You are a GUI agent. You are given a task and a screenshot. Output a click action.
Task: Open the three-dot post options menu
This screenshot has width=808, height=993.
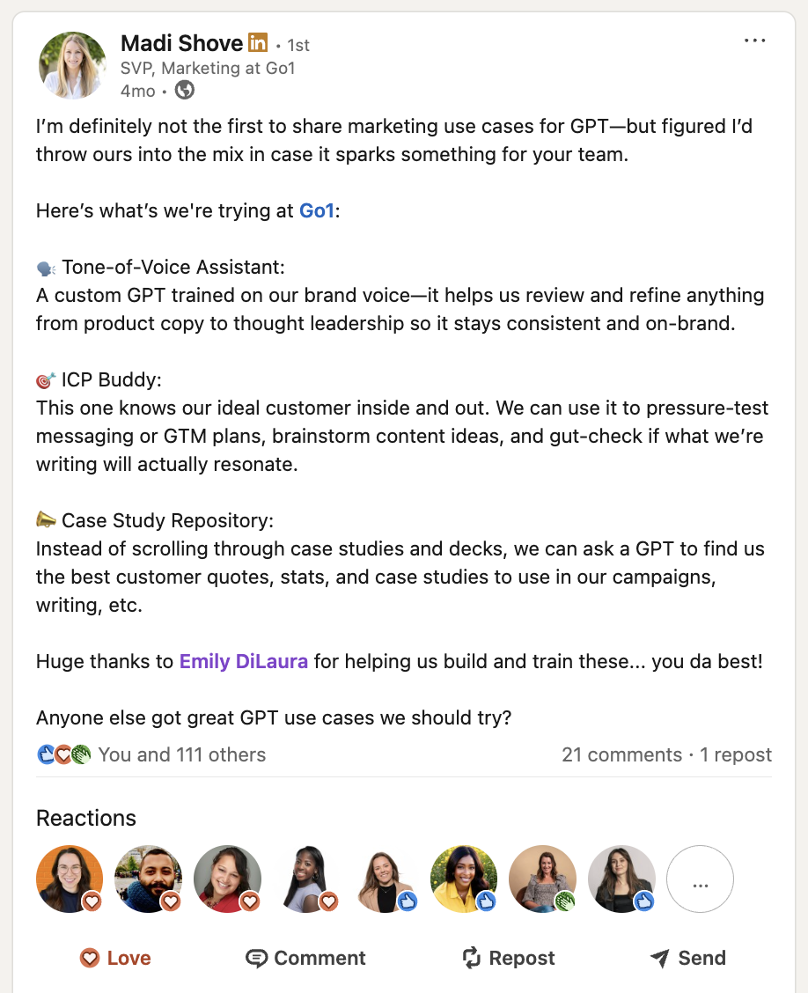tap(754, 40)
